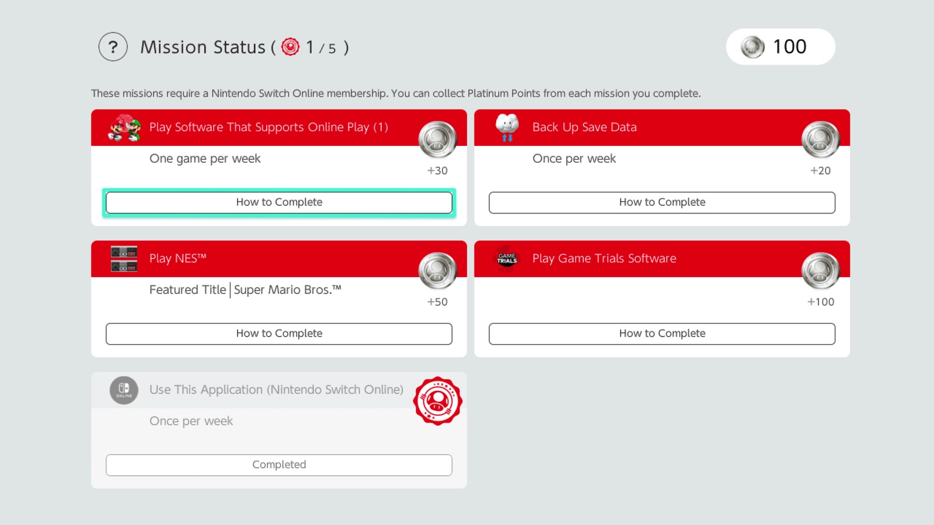Click the Nintendo Switch Online gray icon
Screen dimensions: 934x525
click(124, 390)
